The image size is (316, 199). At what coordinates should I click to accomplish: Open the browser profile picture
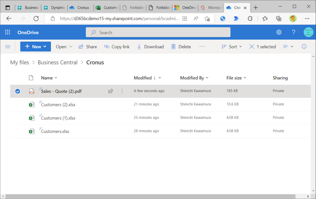pos(293,19)
